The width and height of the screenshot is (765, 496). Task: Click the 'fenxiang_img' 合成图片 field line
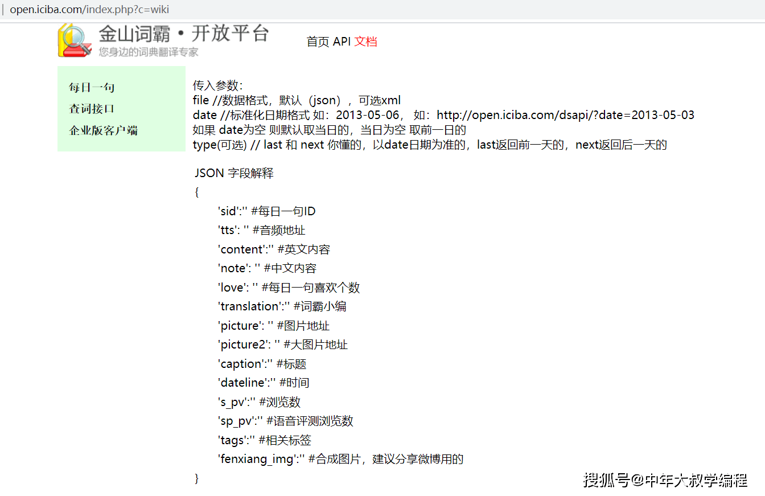[340, 459]
